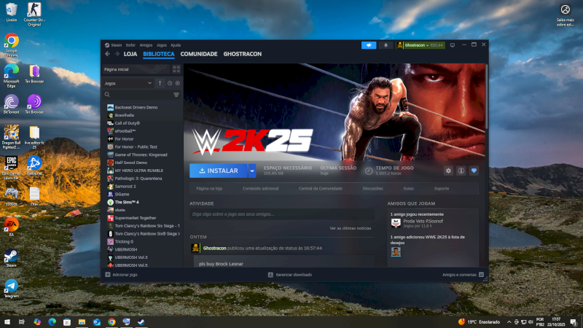Open the friends list icon
Viewport: 583px width, 328px height.
tap(481, 275)
